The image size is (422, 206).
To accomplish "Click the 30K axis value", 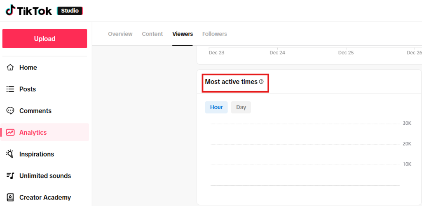I will coord(407,123).
